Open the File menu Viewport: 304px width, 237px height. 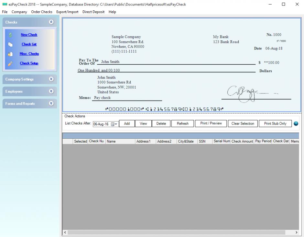tap(5, 12)
